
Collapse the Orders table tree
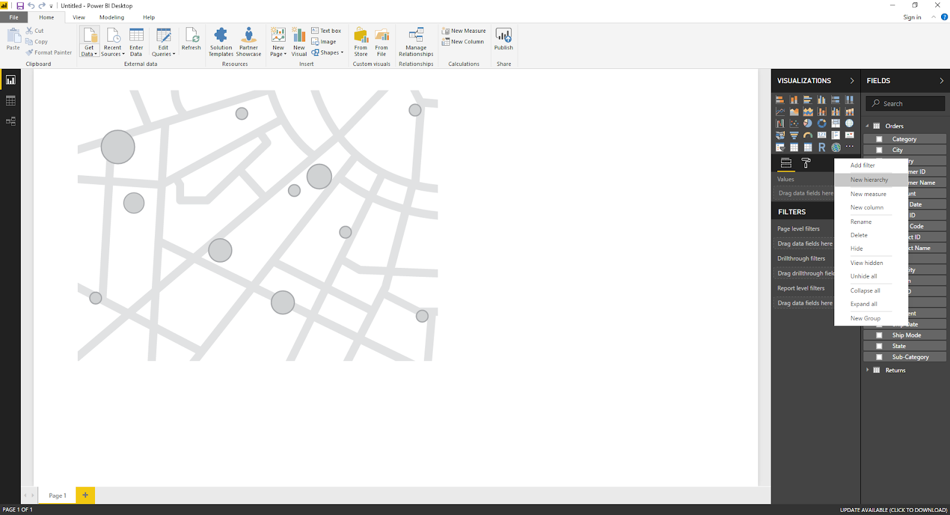tap(867, 126)
